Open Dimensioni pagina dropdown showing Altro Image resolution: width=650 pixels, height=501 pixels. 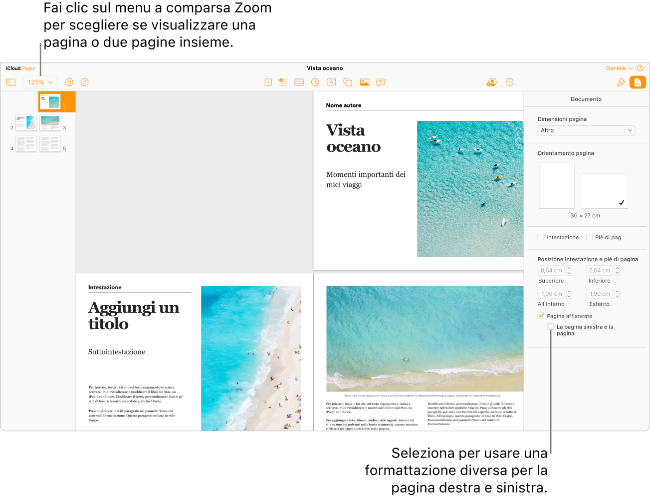(586, 130)
